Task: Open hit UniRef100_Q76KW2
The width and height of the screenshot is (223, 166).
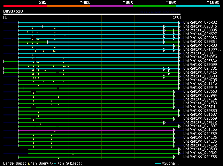Action: tap(200, 23)
